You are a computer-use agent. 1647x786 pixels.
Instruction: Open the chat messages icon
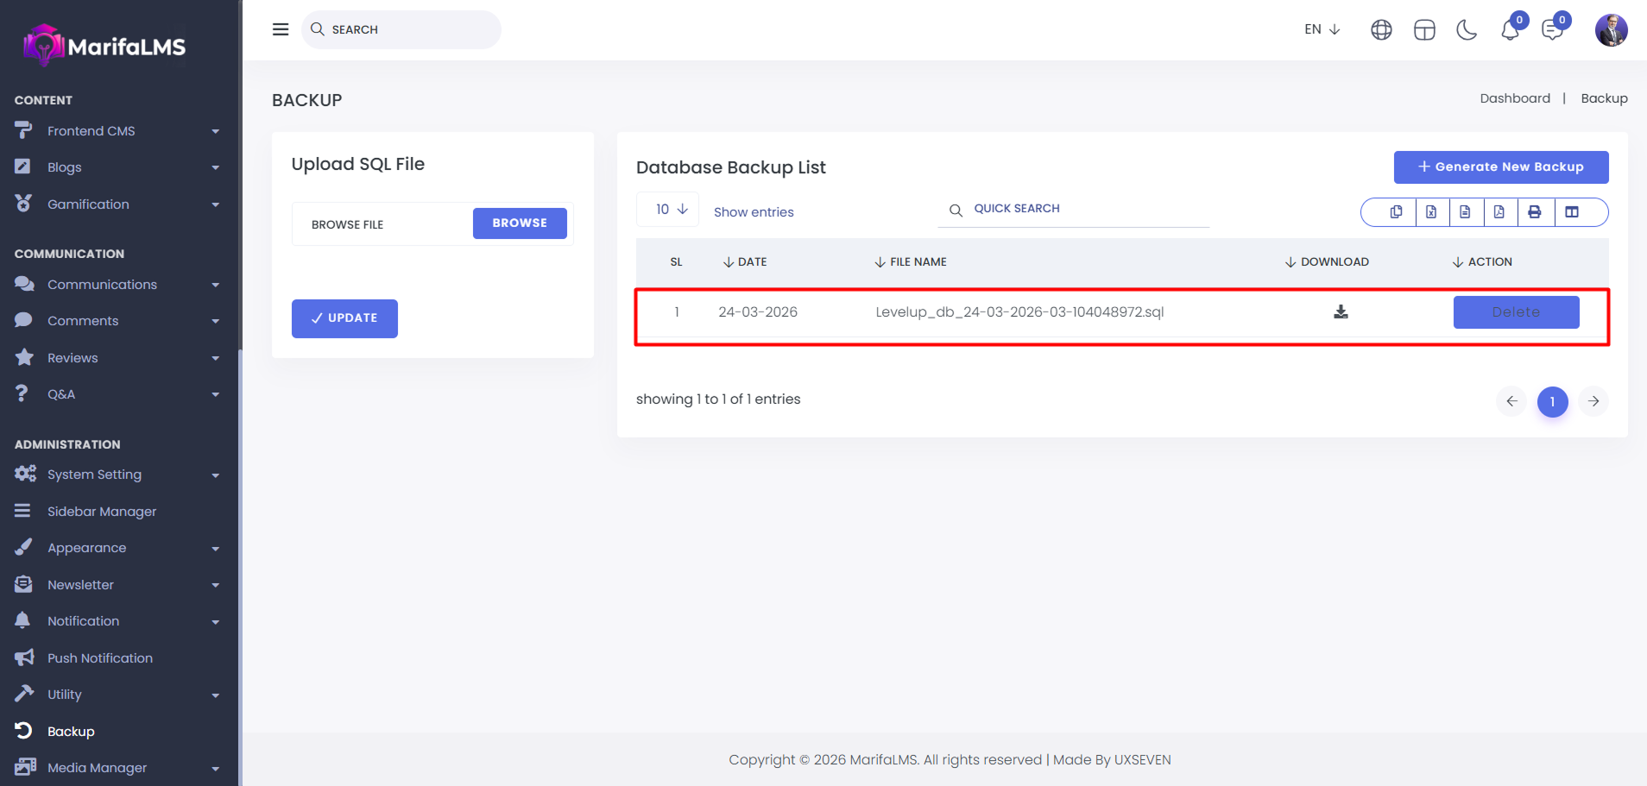pyautogui.click(x=1552, y=30)
